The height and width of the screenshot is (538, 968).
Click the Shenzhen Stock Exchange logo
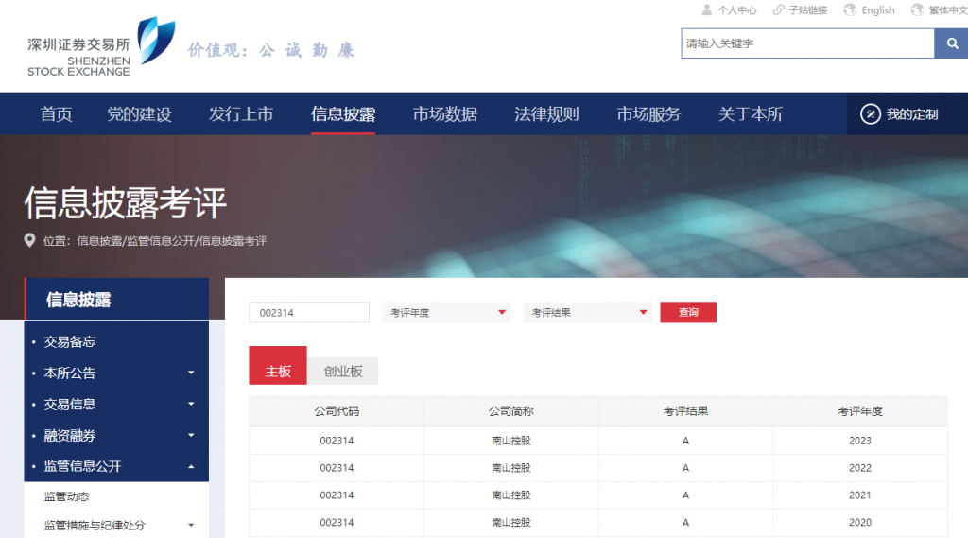(100, 46)
